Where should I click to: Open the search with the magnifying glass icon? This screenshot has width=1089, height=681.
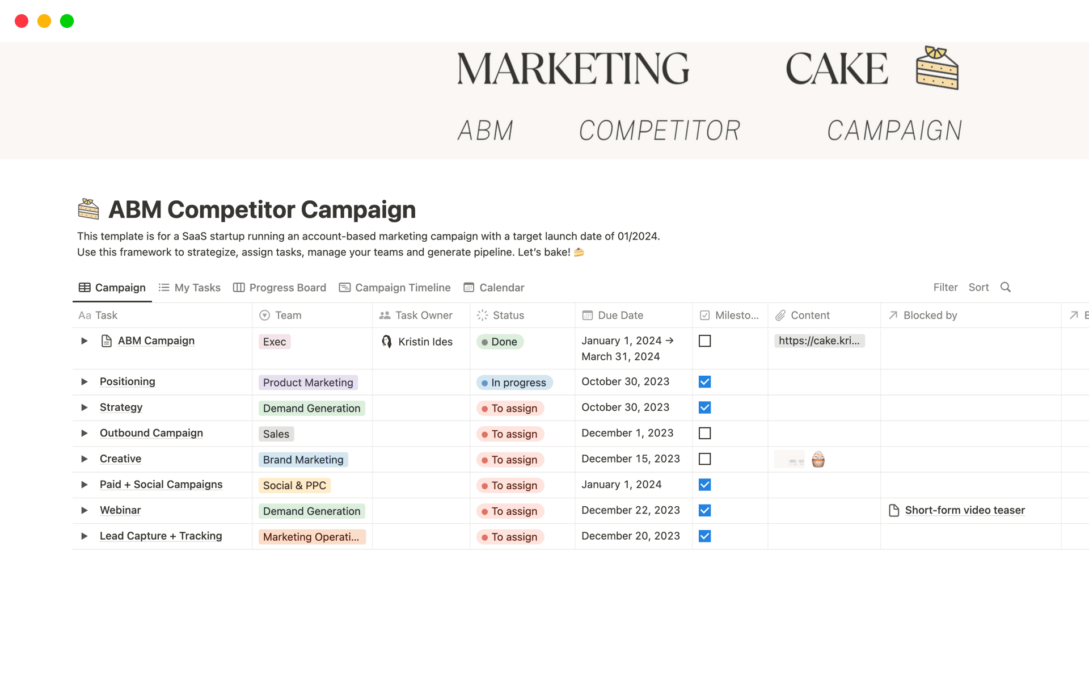1006,287
